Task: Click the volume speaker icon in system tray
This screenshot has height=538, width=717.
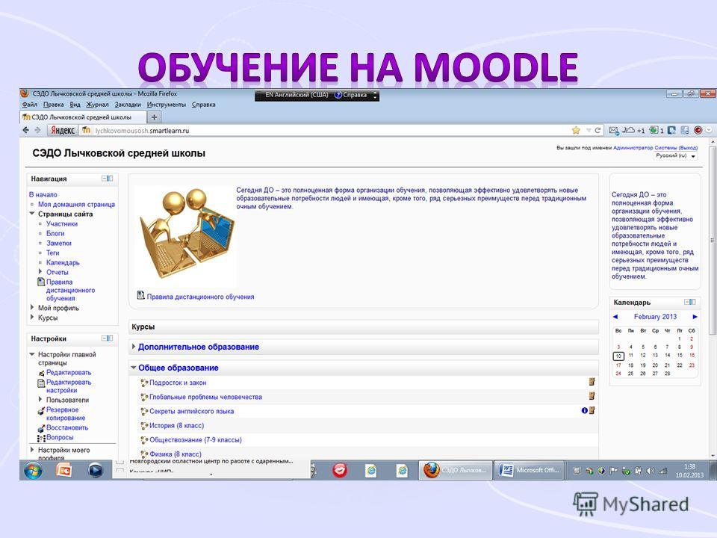Action: tap(651, 471)
